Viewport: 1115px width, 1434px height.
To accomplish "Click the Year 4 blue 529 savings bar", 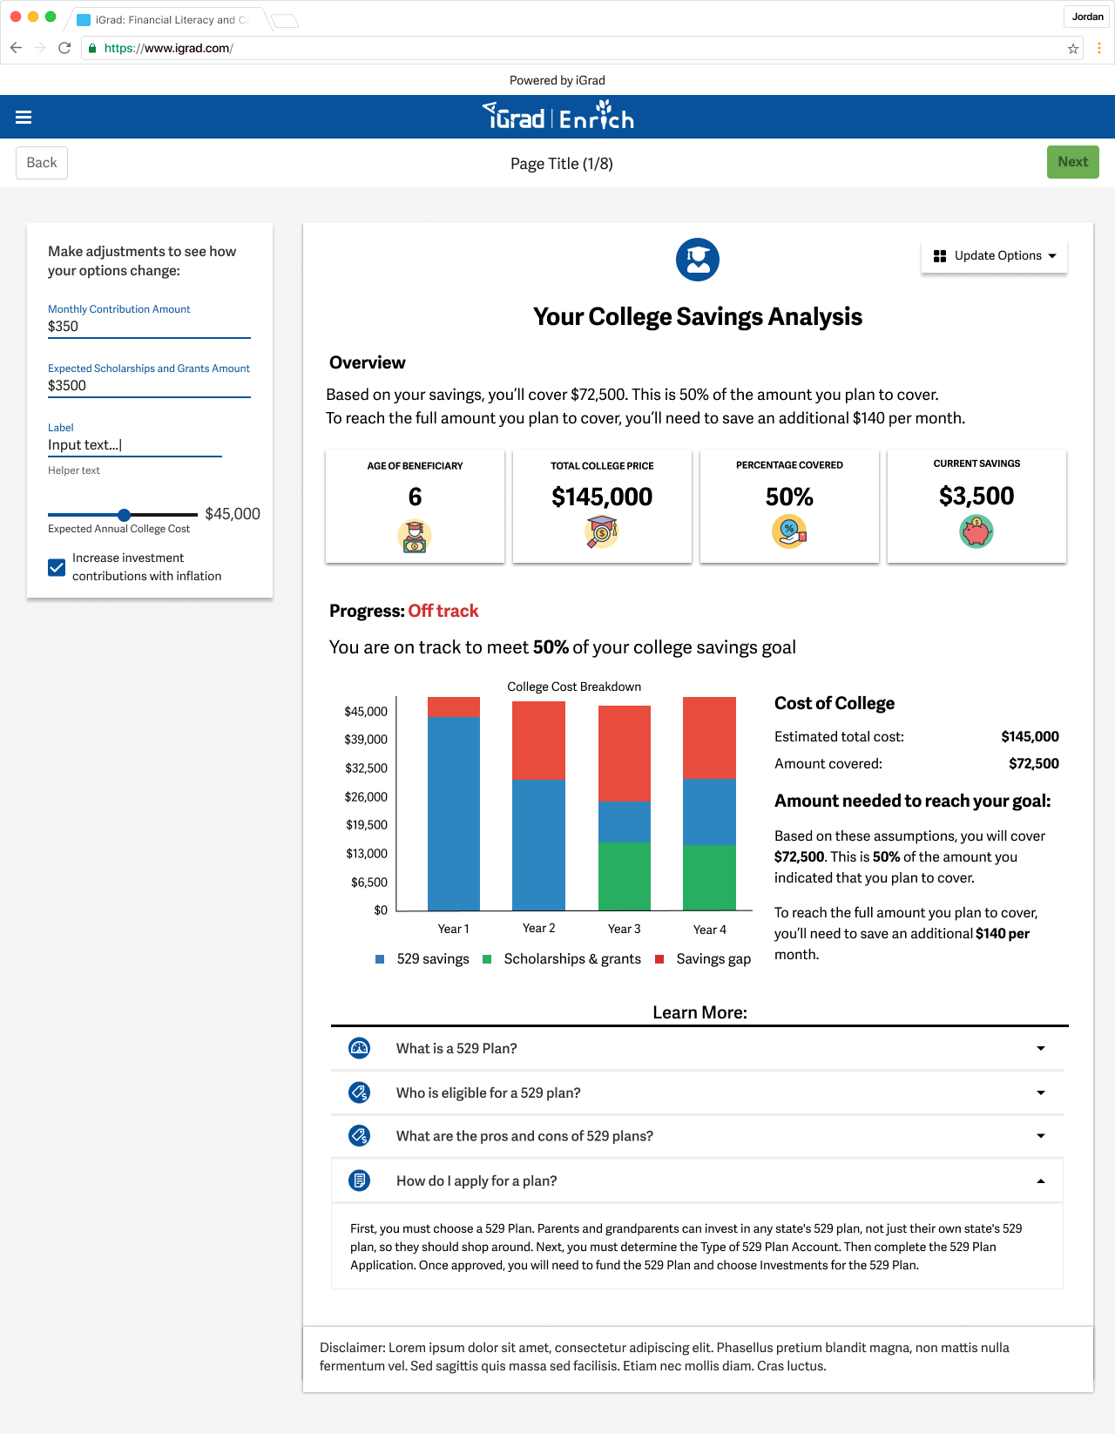I will (709, 812).
